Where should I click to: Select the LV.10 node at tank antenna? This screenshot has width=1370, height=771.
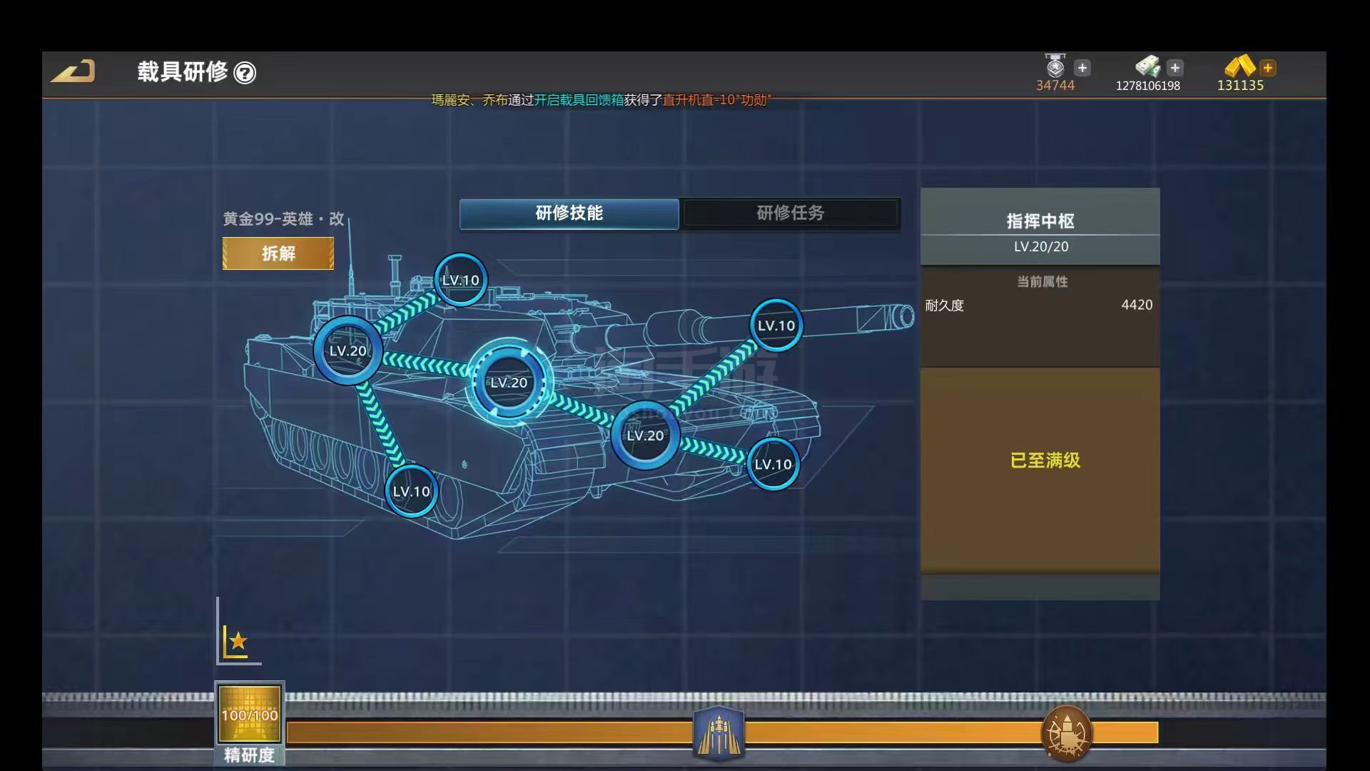tap(460, 280)
